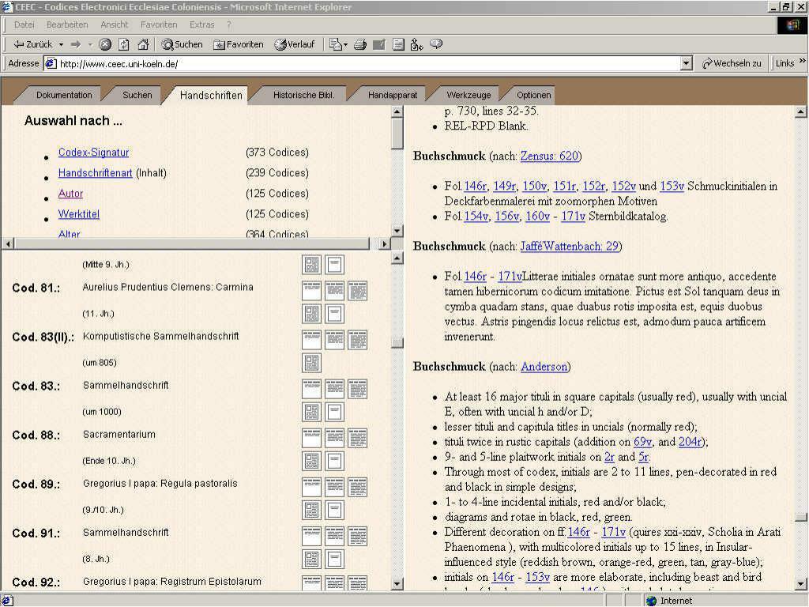Open the Bearbeiten menu
Image resolution: width=809 pixels, height=607 pixels.
[67, 25]
